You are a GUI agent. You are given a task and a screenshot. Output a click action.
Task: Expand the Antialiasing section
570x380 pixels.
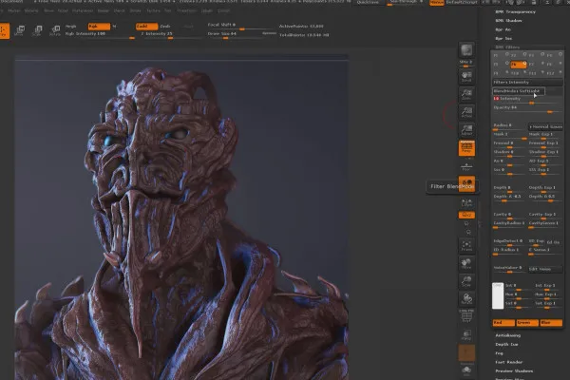click(508, 335)
